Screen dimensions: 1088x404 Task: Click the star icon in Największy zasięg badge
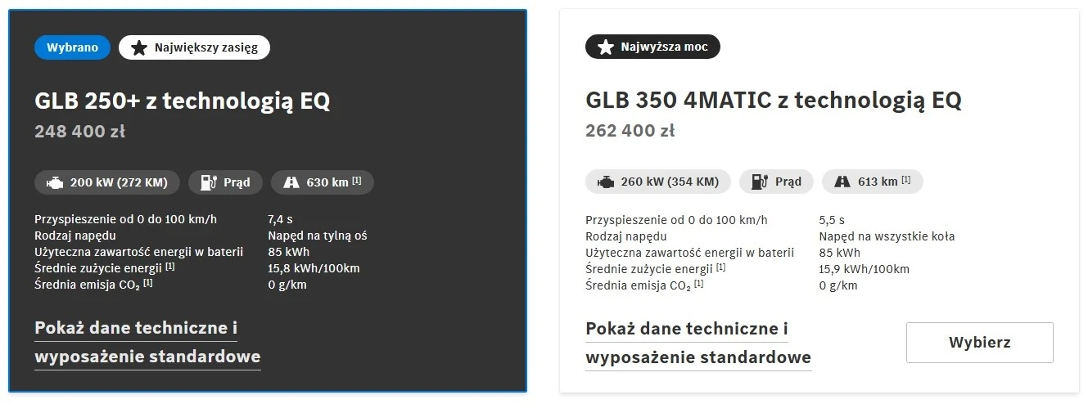pos(139,47)
